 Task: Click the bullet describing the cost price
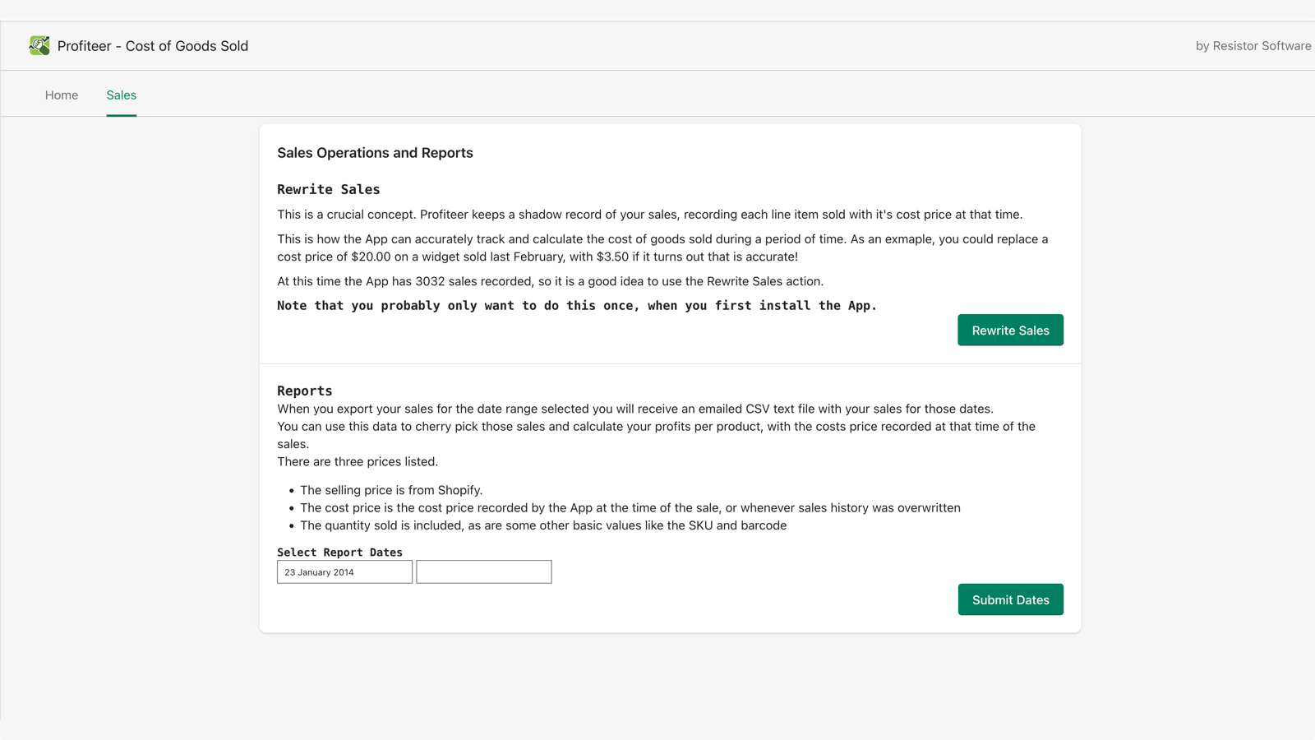[630, 508]
